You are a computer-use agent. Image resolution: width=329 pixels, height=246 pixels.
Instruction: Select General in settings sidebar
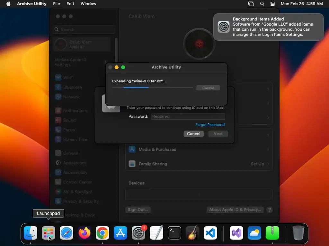click(x=71, y=153)
